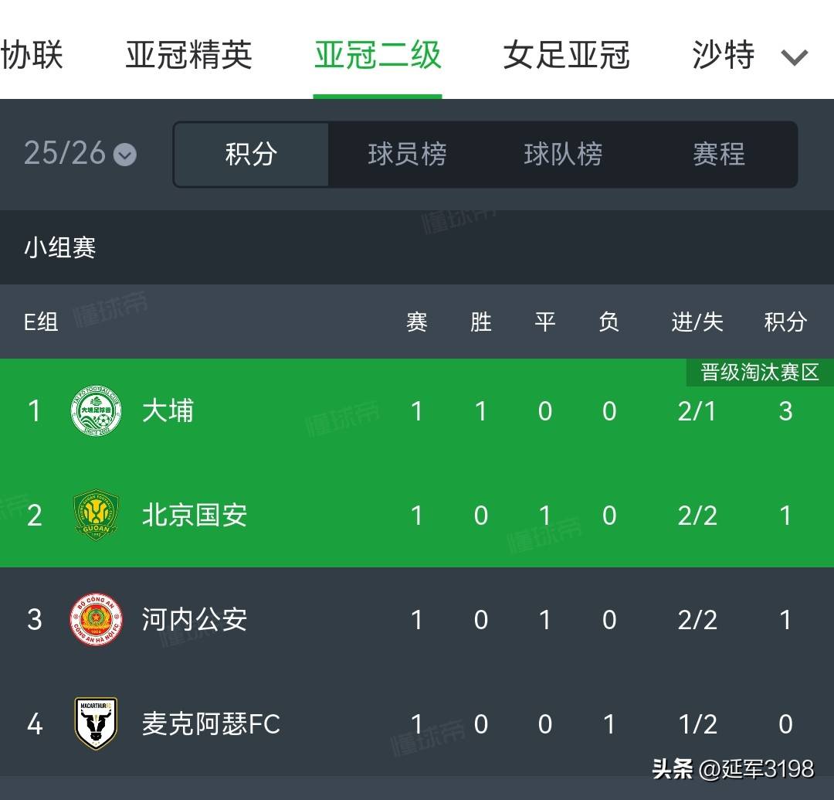Select the 麦克阿瑟FC bull emblem

point(97,724)
